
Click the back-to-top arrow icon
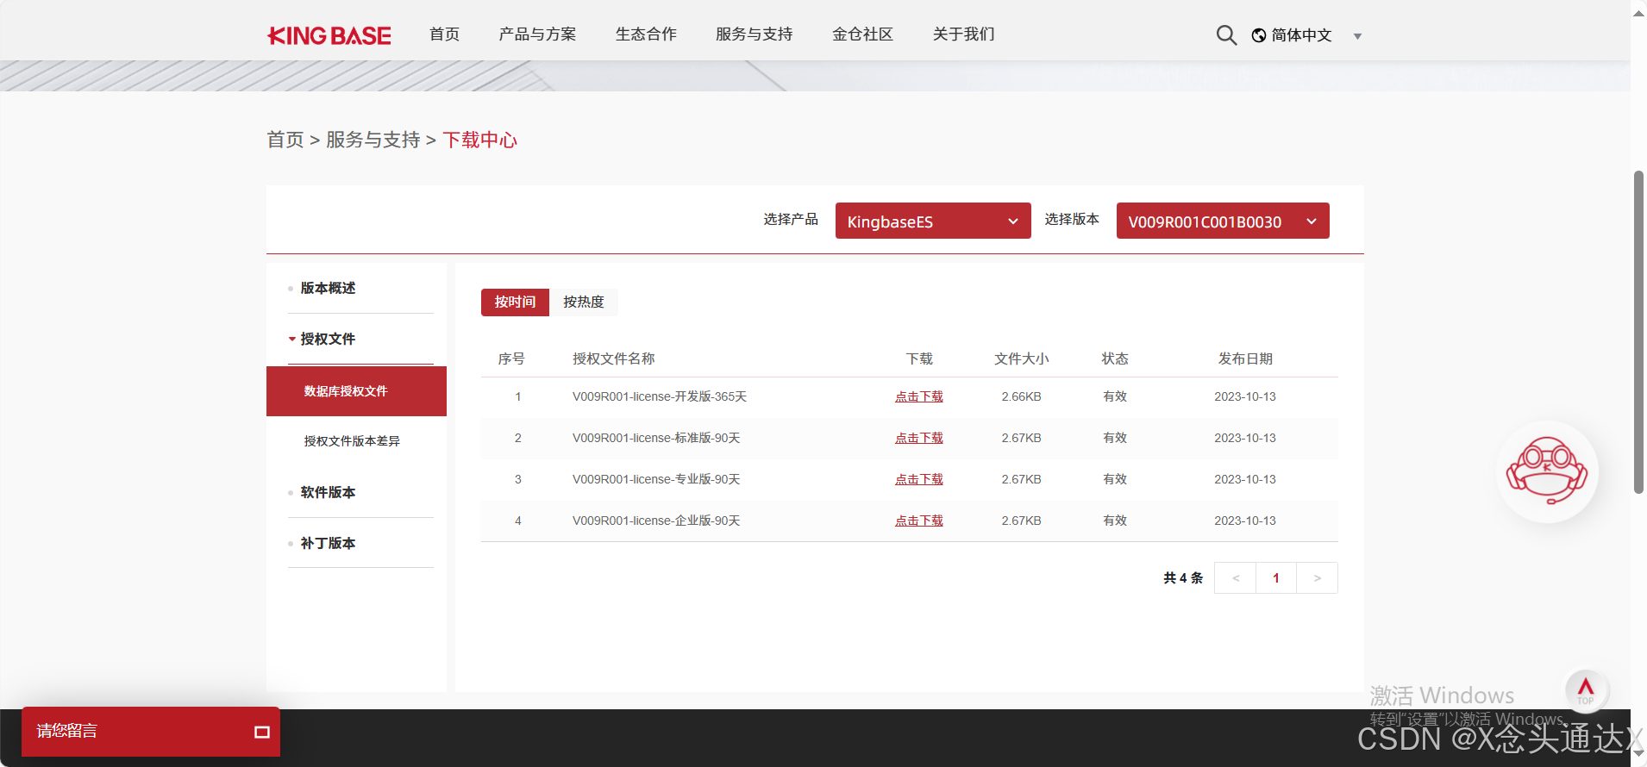pyautogui.click(x=1586, y=690)
